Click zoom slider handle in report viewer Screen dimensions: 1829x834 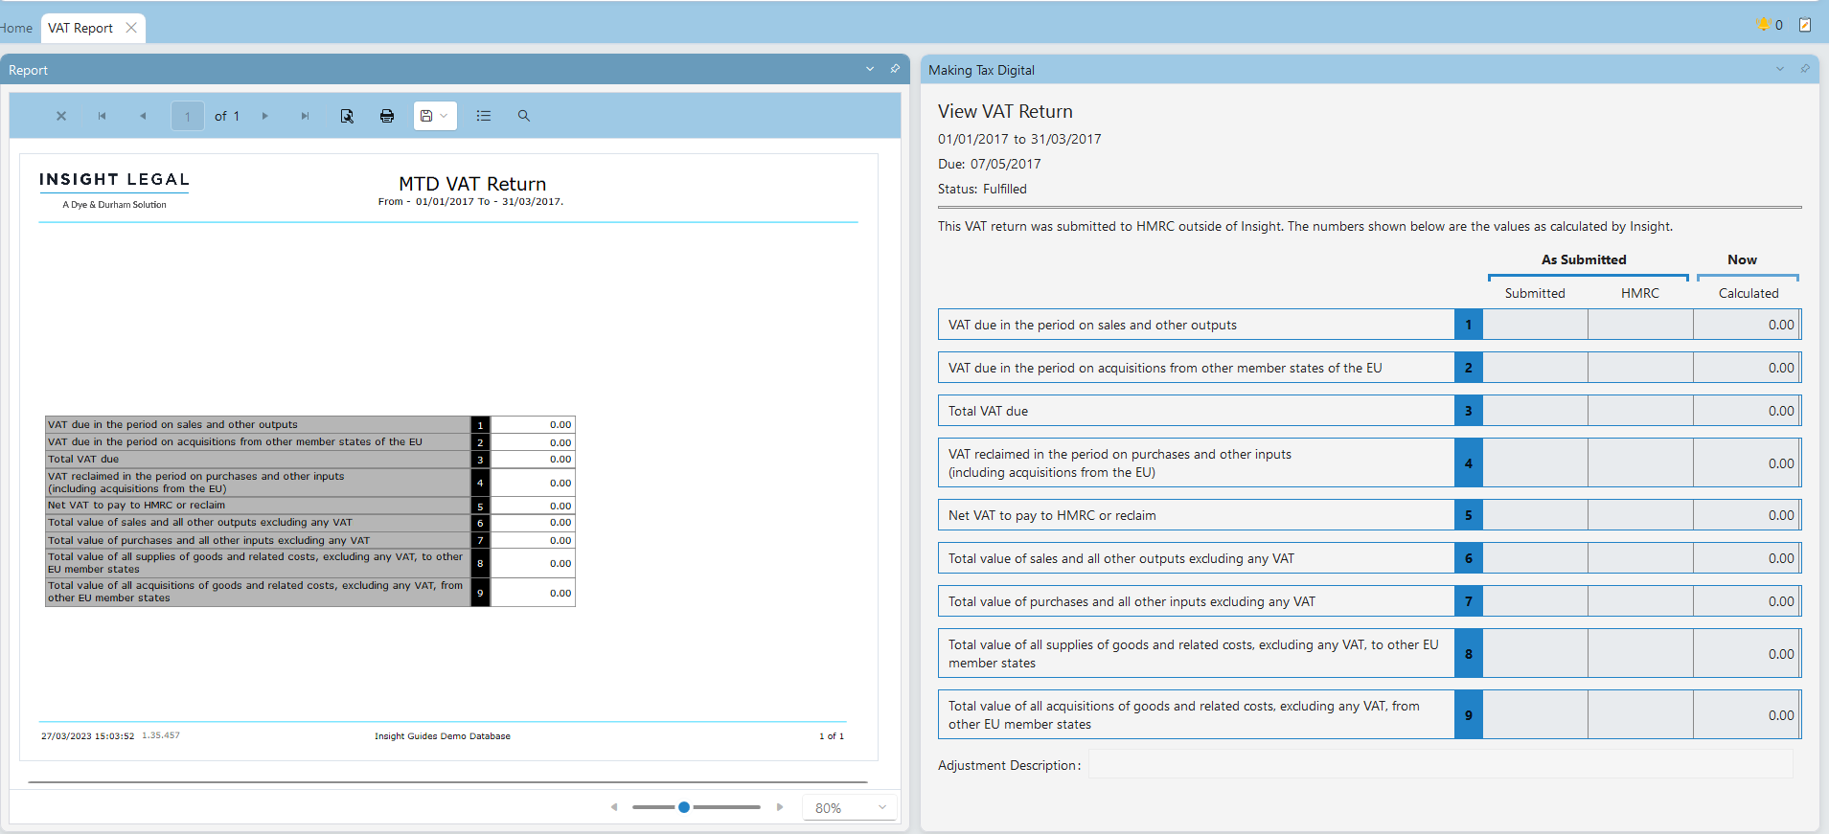pos(684,807)
